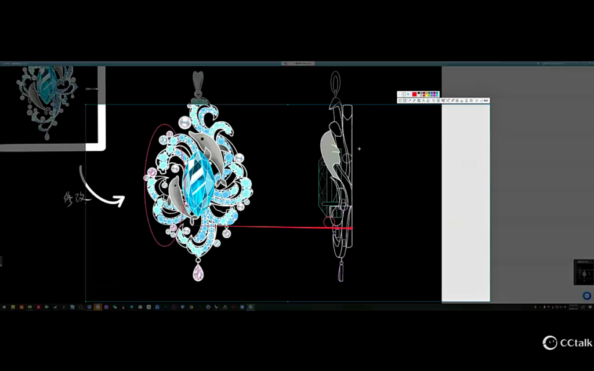Screen dimensions: 594x371
Task: Click the mosaic blur tool
Action: click(419, 101)
